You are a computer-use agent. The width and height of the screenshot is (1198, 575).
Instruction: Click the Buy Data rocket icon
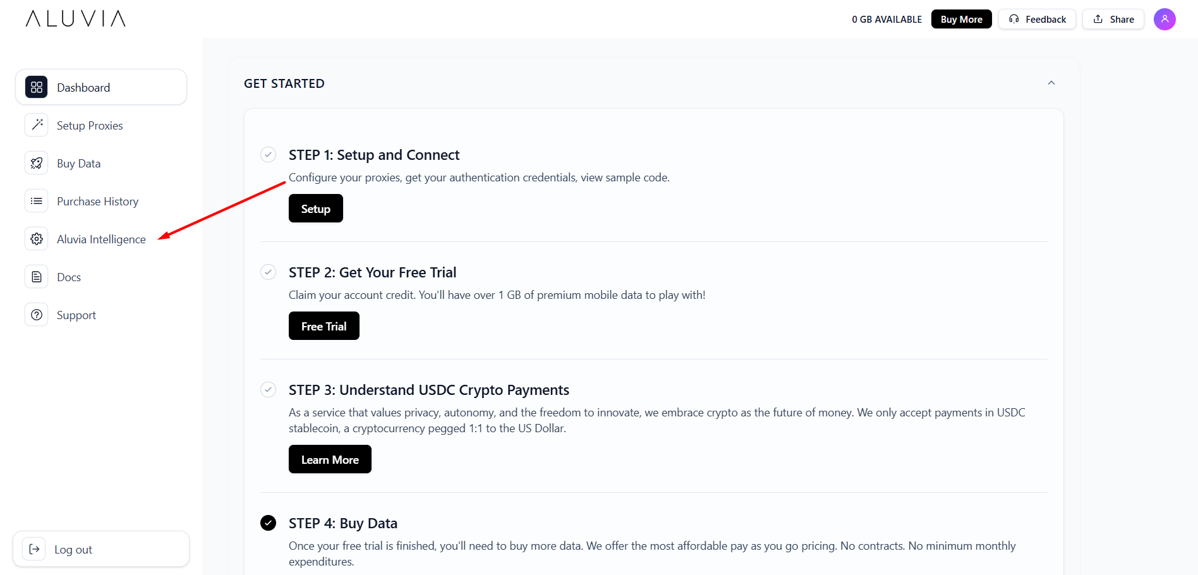37,163
